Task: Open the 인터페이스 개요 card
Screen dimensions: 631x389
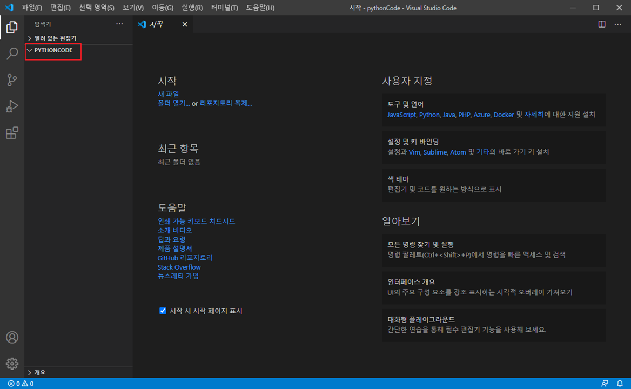Action: tap(494, 287)
